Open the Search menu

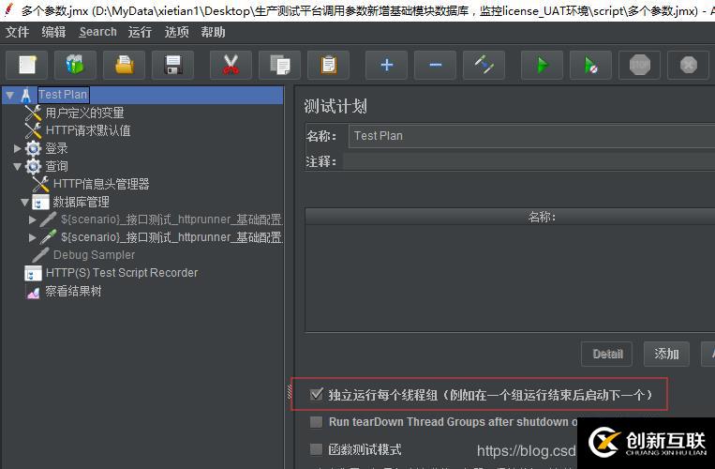(x=97, y=32)
